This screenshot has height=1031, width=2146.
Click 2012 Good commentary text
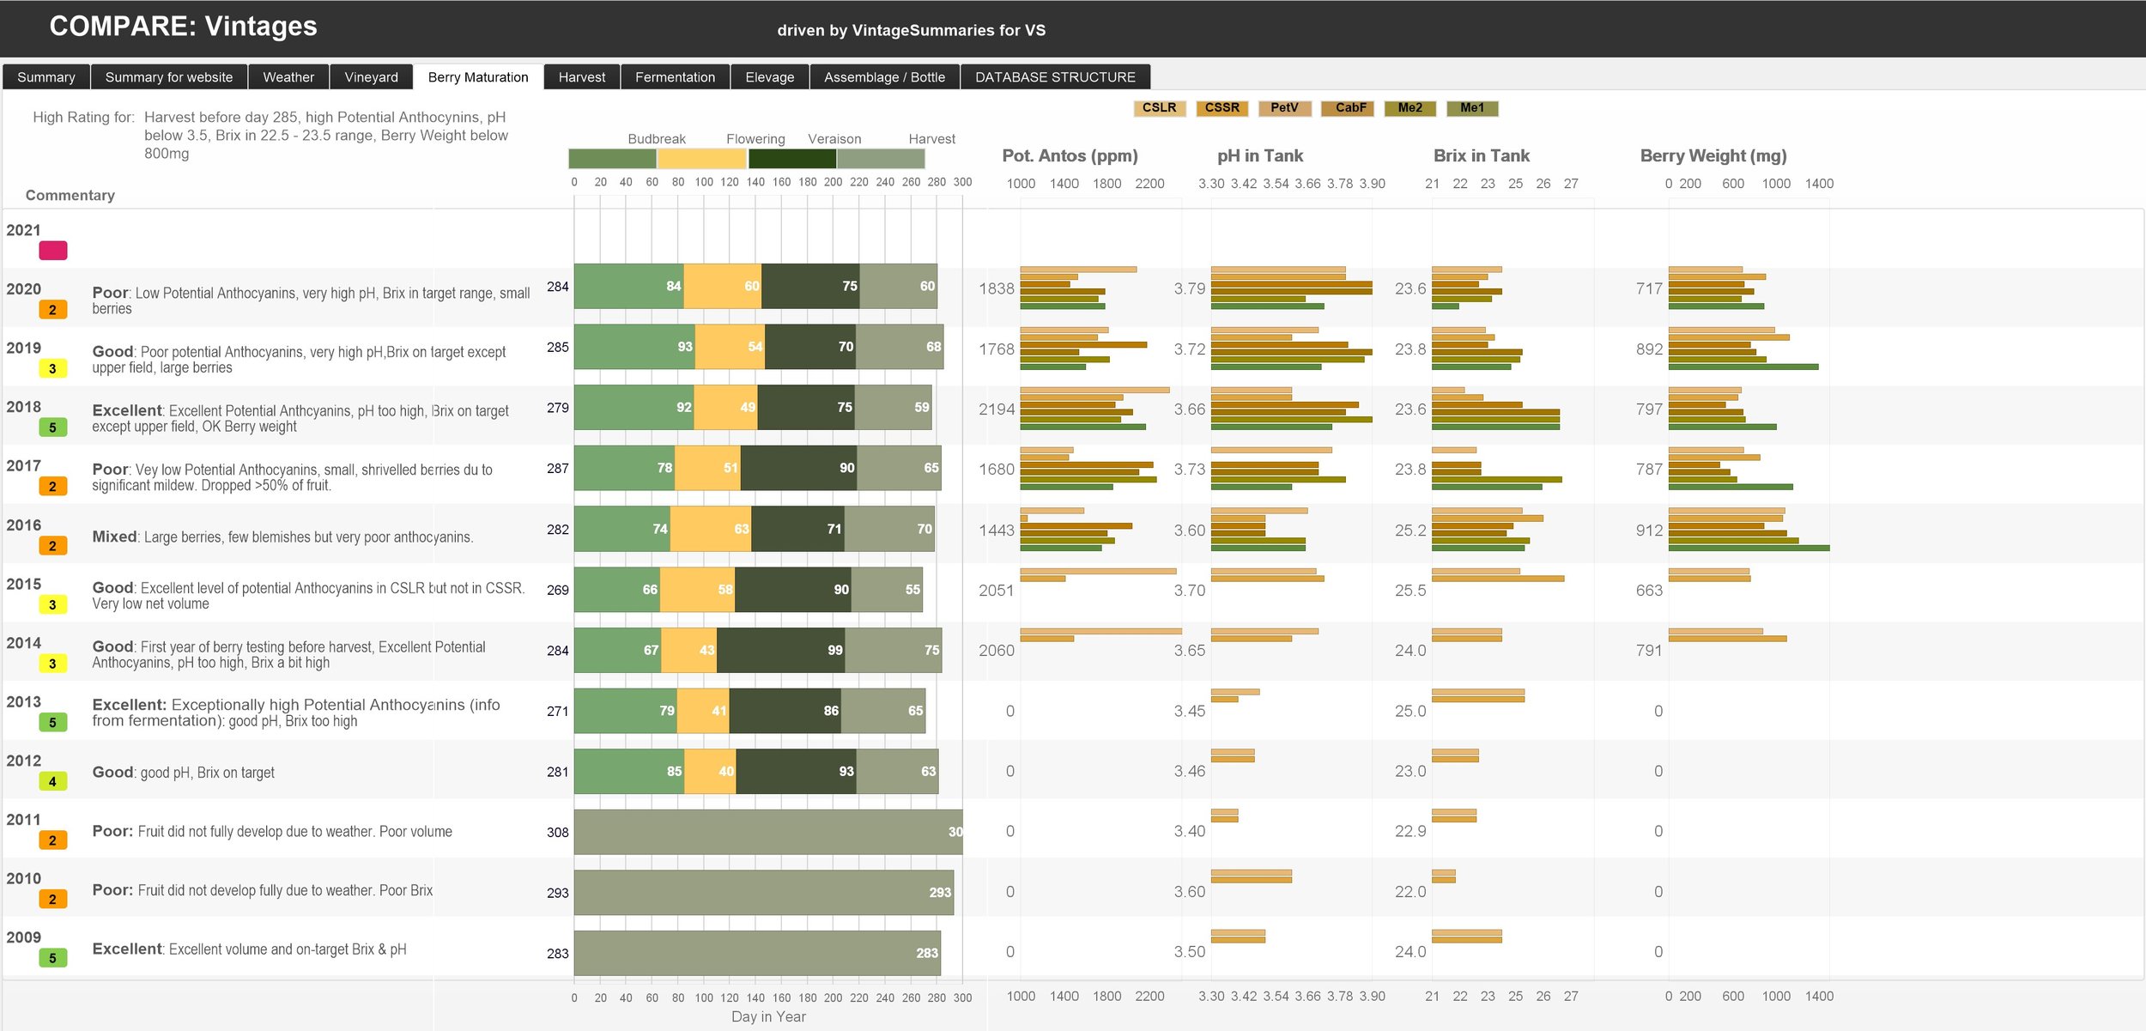pos(184,773)
